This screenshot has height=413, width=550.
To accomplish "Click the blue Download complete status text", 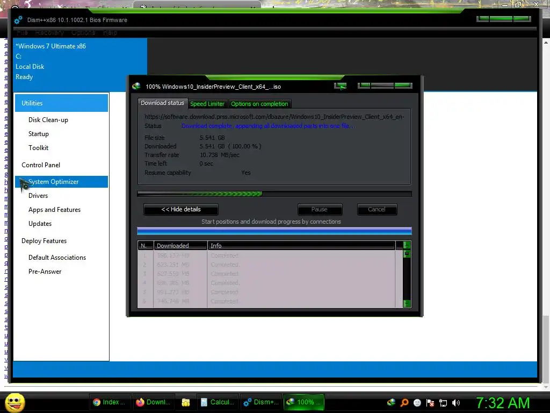I will [268, 126].
